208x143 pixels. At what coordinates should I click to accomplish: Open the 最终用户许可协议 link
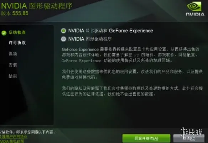(14, 137)
